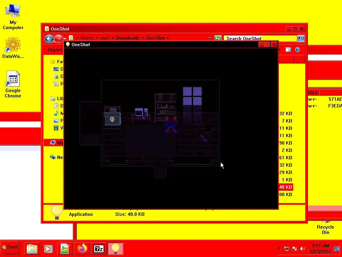Open the Music library
This screenshot has width=342, height=257.
58,113
